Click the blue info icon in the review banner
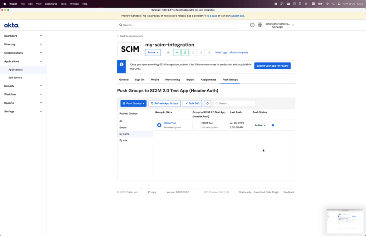This screenshot has height=236, width=366. coord(122,65)
